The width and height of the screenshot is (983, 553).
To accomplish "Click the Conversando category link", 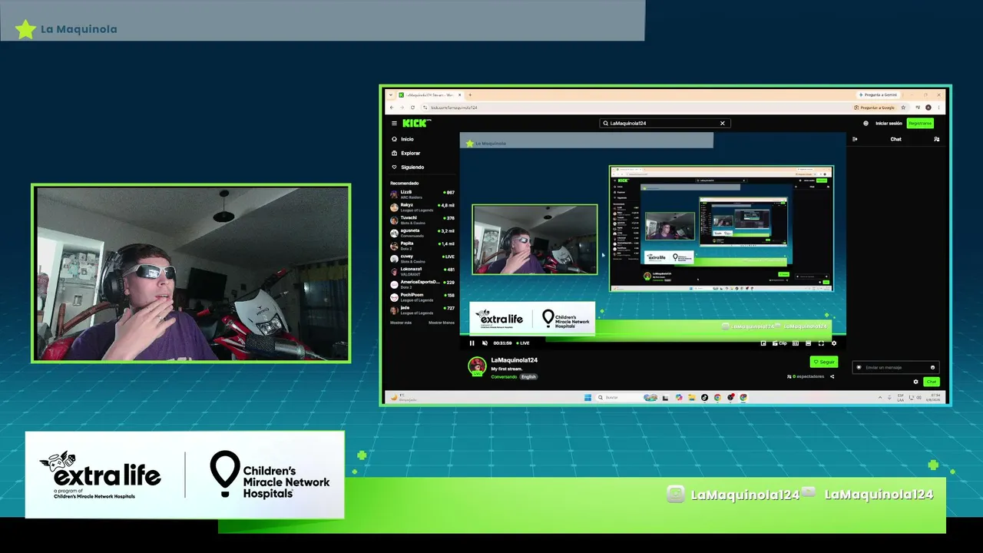I will point(504,377).
